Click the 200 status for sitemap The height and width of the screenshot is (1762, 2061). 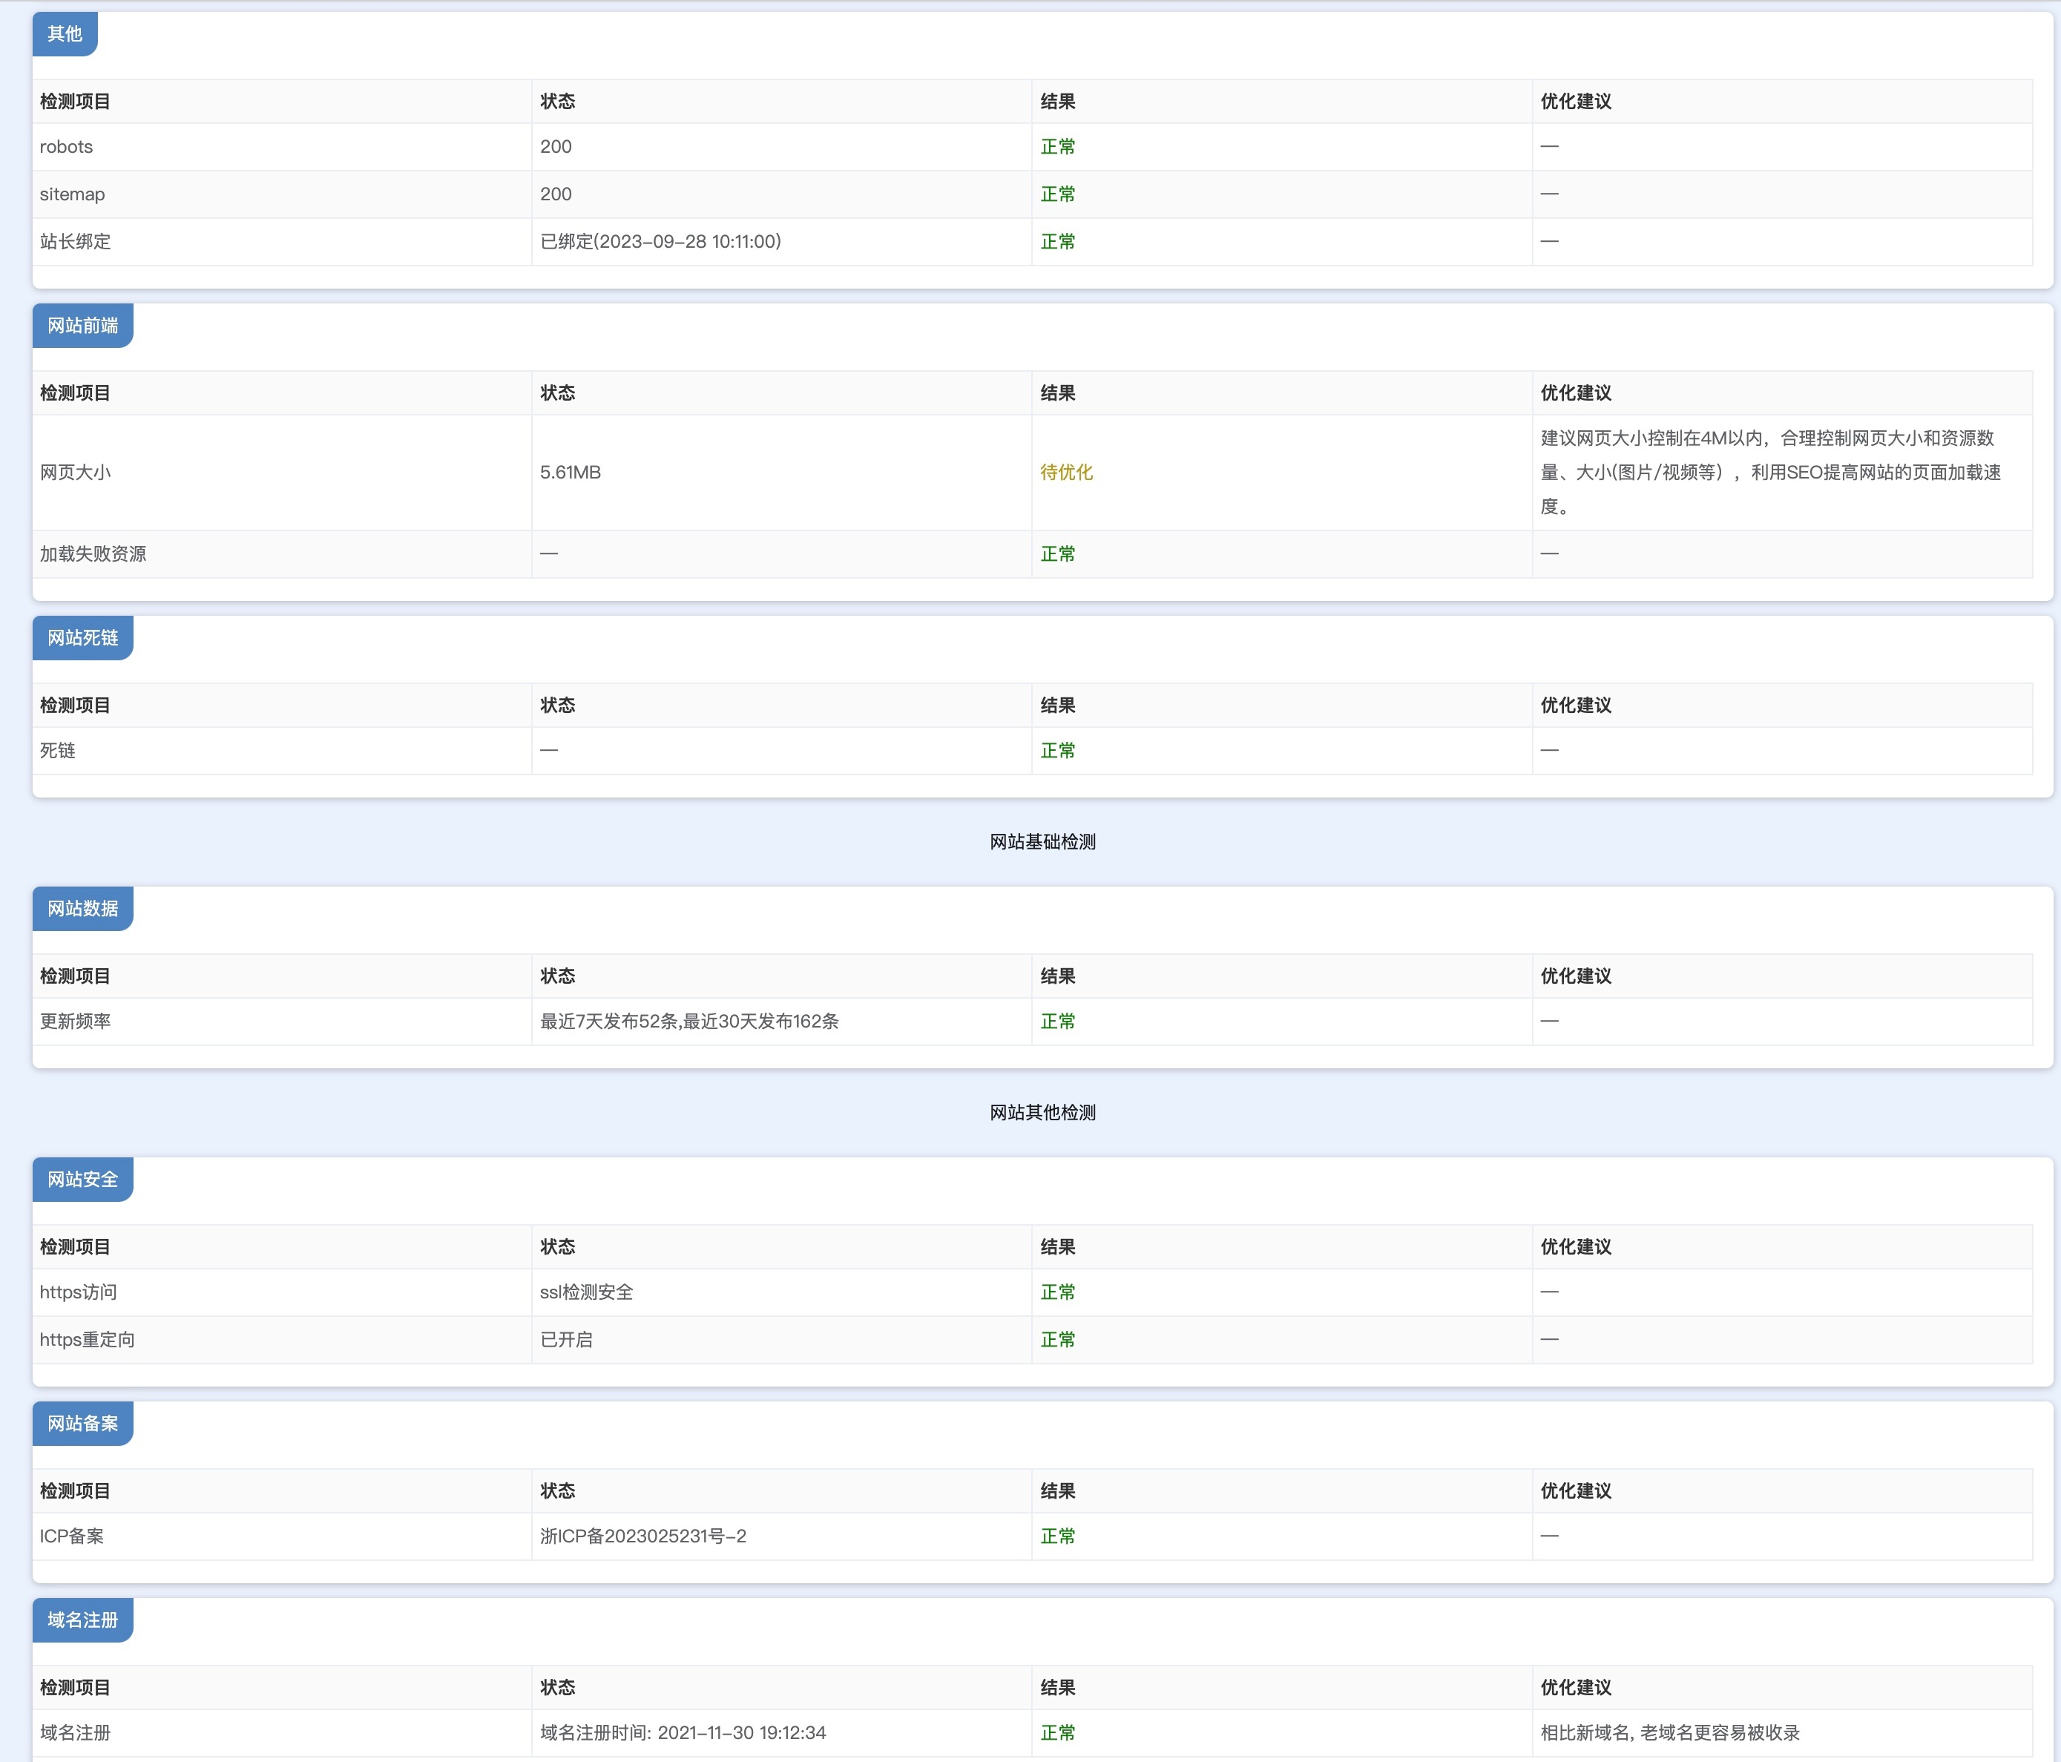point(556,194)
